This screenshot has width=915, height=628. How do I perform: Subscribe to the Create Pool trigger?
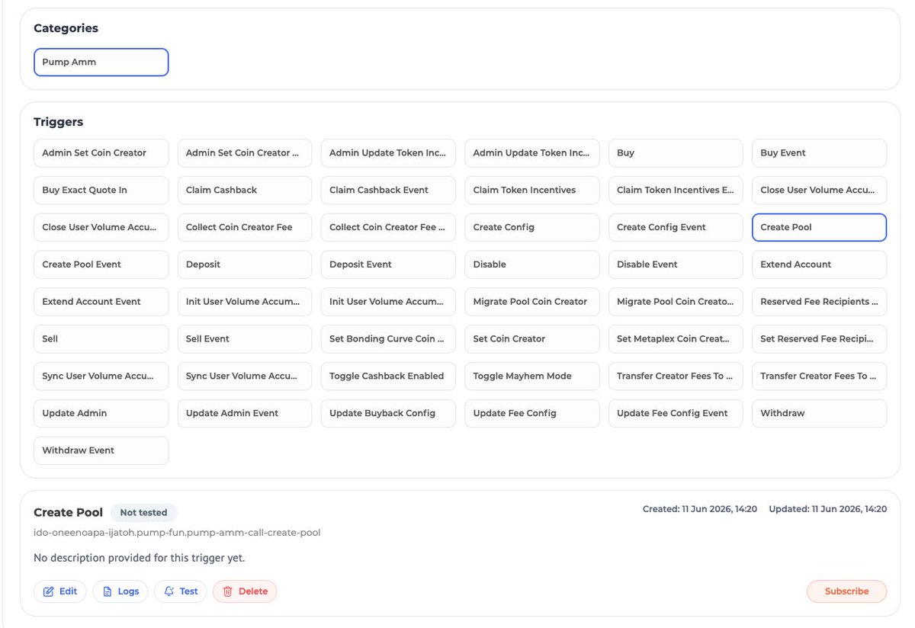[x=846, y=591]
